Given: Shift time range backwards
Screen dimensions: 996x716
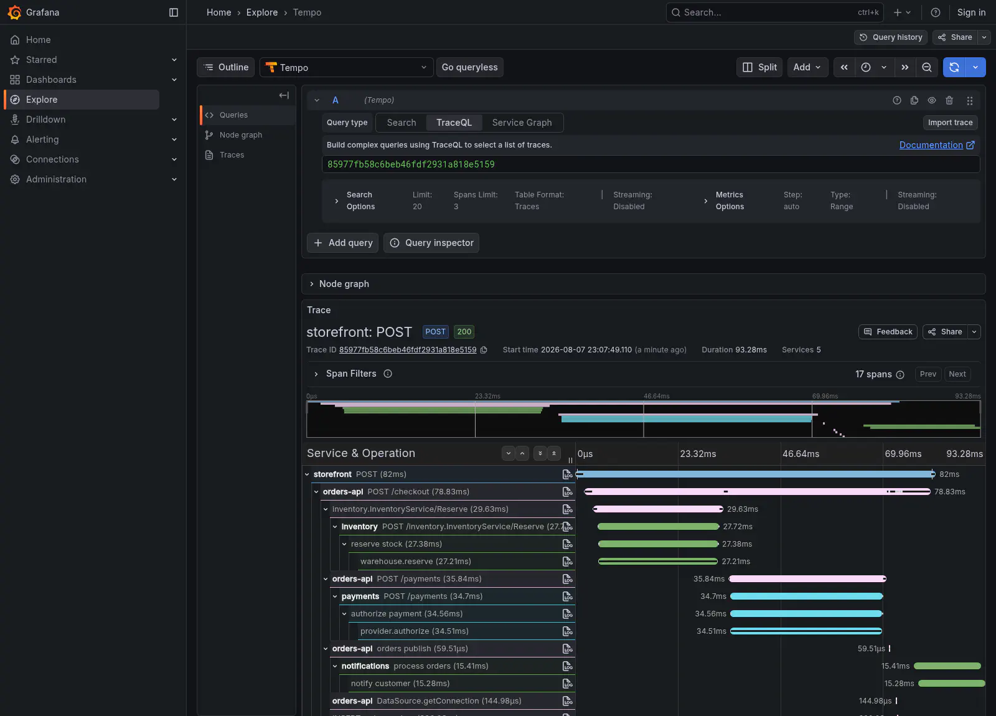Looking at the screenshot, I should point(844,67).
